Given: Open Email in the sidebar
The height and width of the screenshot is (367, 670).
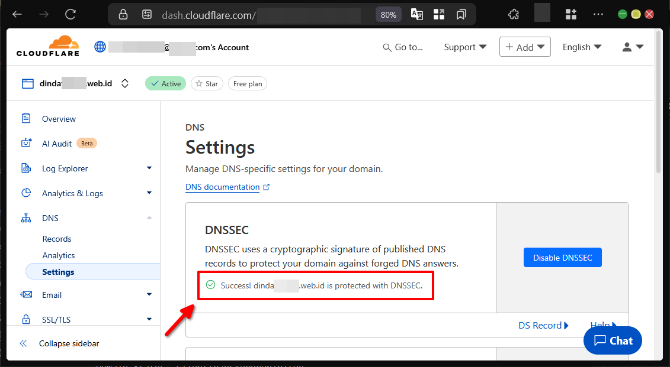Looking at the screenshot, I should 52,295.
